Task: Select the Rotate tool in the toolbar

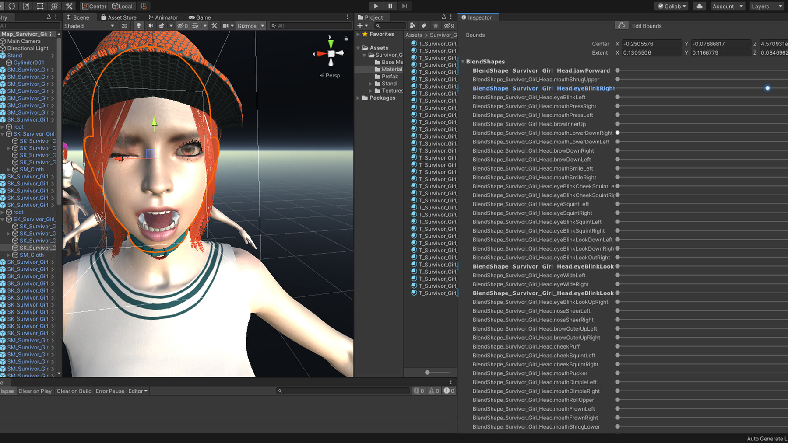Action: 12,6
